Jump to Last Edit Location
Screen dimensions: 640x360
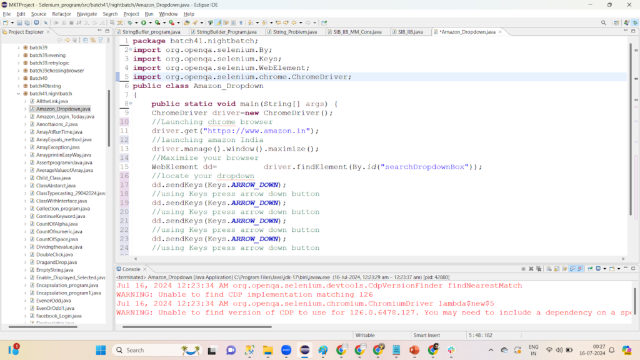(278, 23)
